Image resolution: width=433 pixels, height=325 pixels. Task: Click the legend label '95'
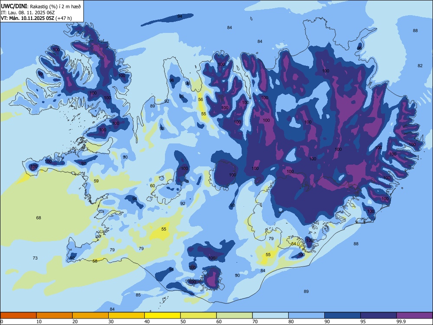click(363, 322)
